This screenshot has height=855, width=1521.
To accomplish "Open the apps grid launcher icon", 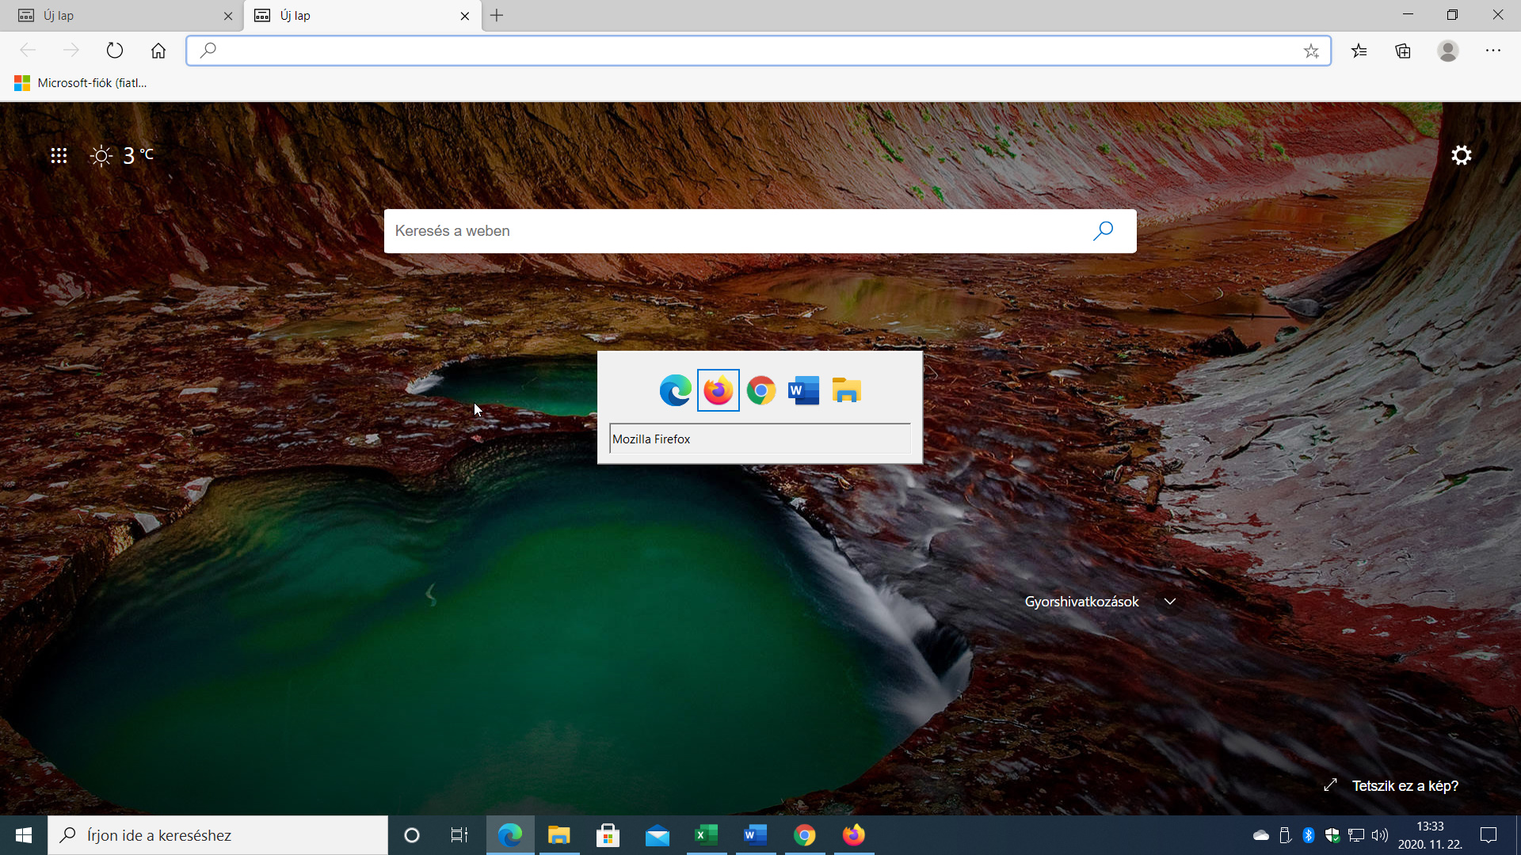I will pyautogui.click(x=59, y=155).
